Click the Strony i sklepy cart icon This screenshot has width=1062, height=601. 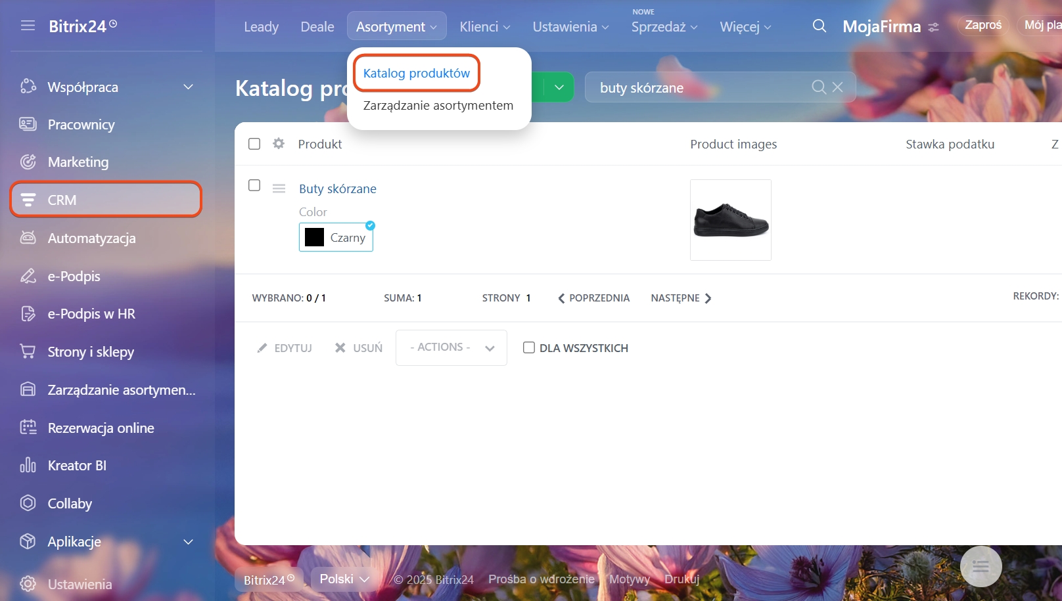(28, 351)
